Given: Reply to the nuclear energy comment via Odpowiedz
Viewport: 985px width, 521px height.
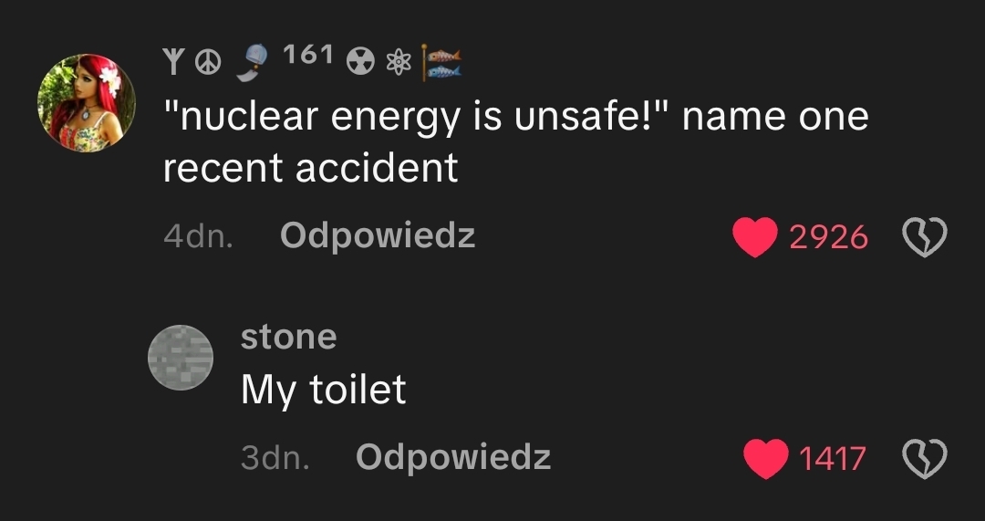Looking at the screenshot, I should pyautogui.click(x=378, y=236).
